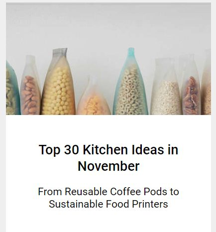The image size is (216, 232).
Task: Click the gray-topped bag's sealed opening
Action: (x=60, y=51)
